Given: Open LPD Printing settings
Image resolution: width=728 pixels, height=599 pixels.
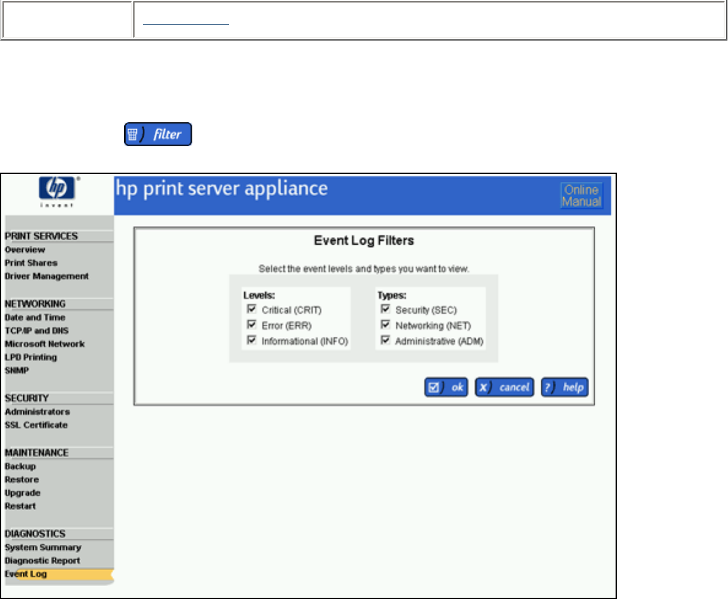Looking at the screenshot, I should [x=31, y=357].
